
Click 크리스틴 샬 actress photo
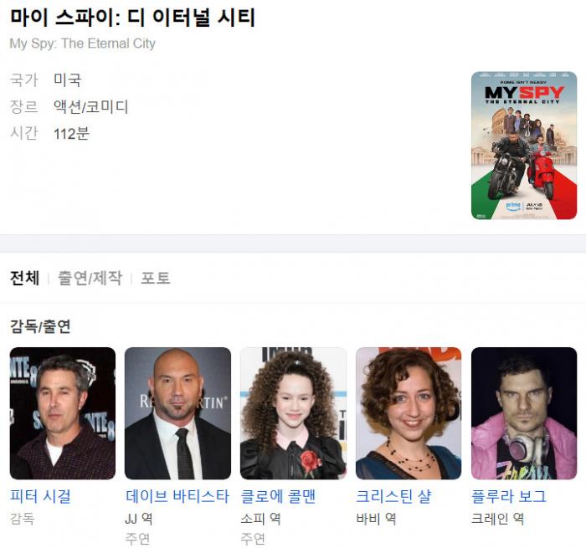point(409,413)
